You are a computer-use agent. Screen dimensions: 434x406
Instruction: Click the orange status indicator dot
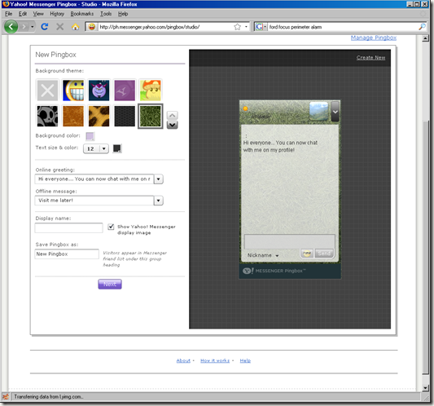click(x=245, y=108)
